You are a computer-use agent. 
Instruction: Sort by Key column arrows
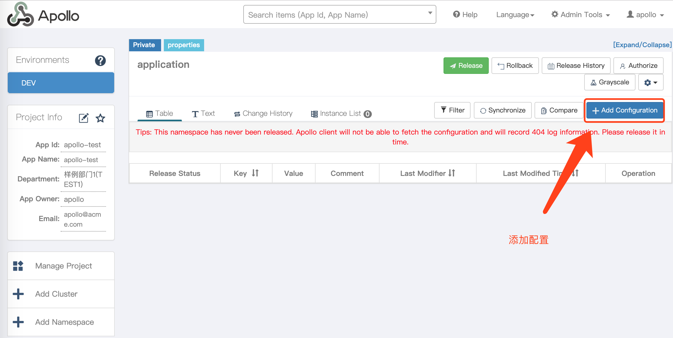pyautogui.click(x=255, y=173)
